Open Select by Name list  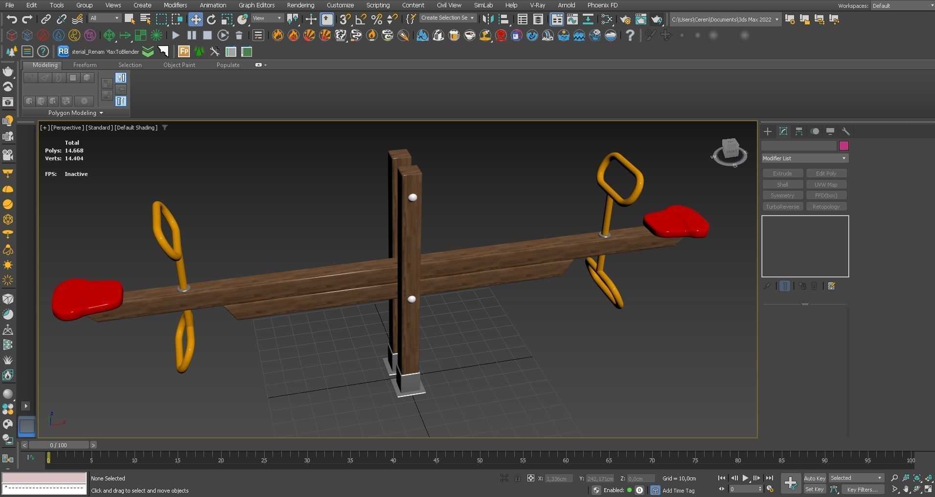[145, 20]
